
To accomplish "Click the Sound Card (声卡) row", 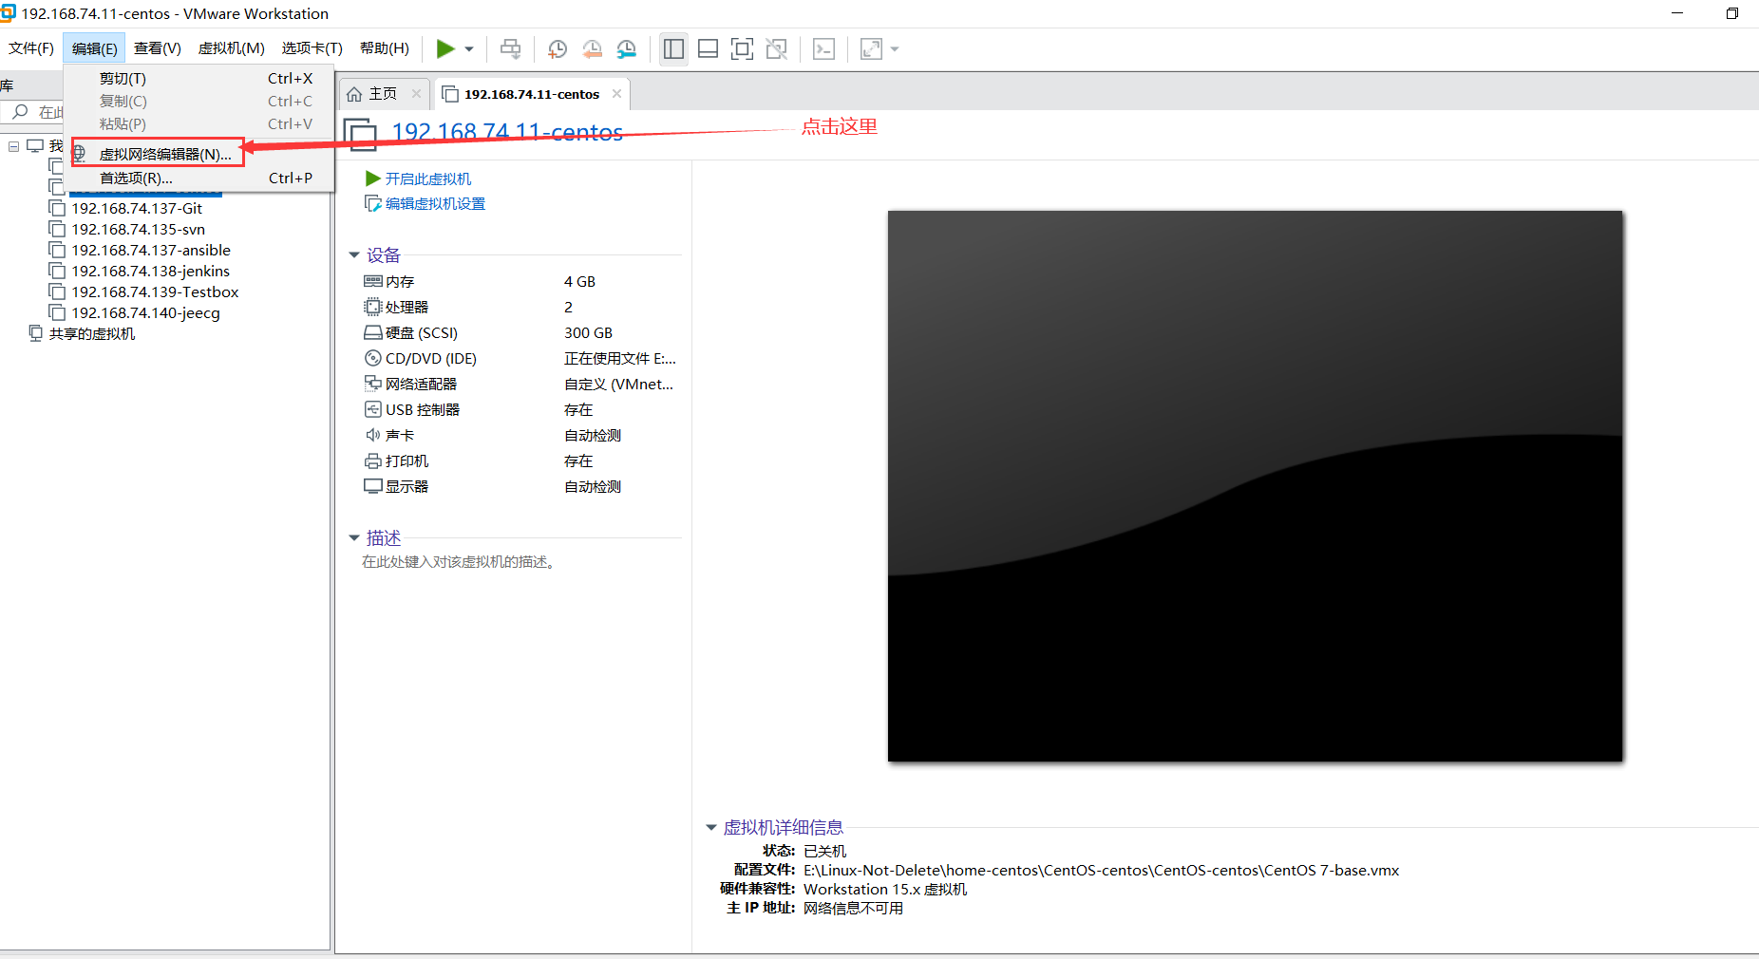I will click(x=520, y=435).
